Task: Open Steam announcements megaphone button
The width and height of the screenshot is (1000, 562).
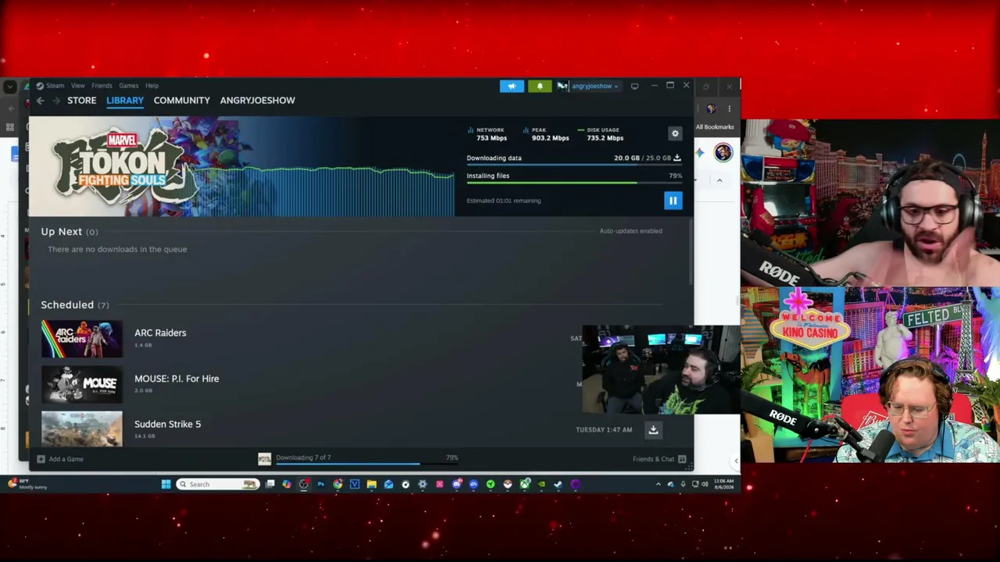Action: [512, 86]
